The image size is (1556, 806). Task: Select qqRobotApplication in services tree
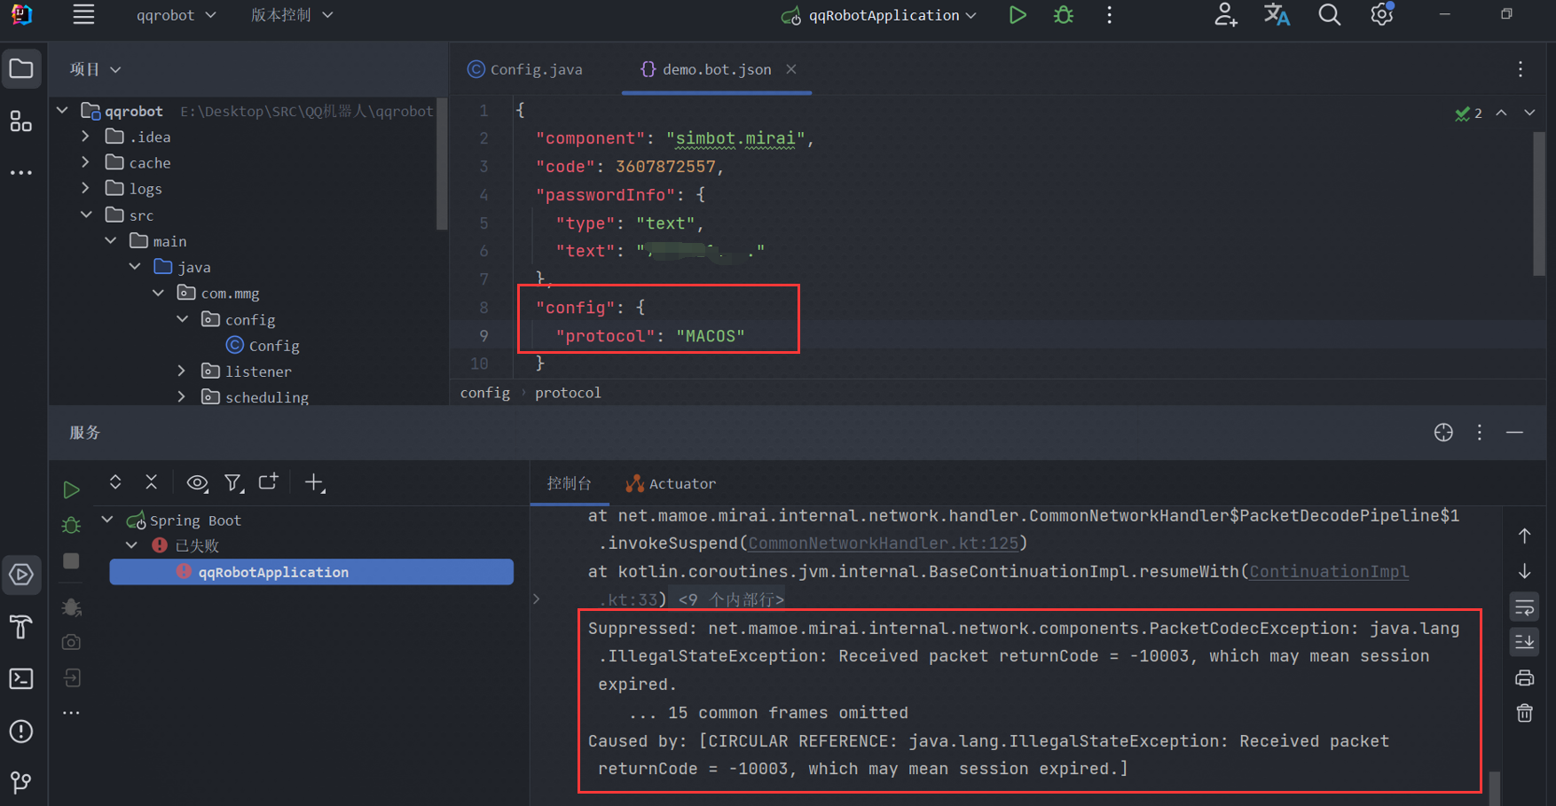(311, 572)
